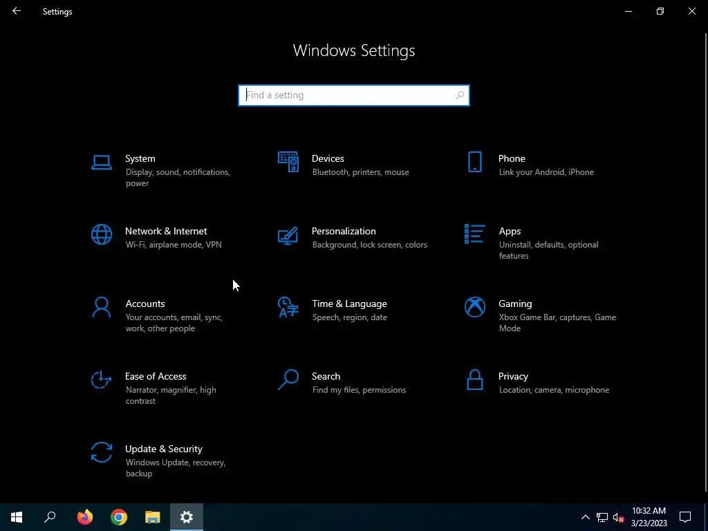Open the network status tray icon
This screenshot has height=531, width=708.
point(602,517)
